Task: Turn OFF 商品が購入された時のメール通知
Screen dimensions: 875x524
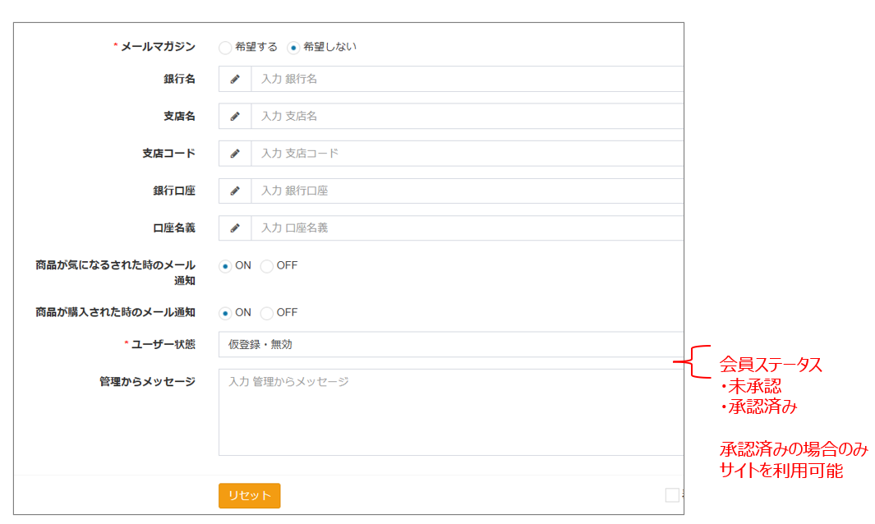Action: click(x=266, y=313)
